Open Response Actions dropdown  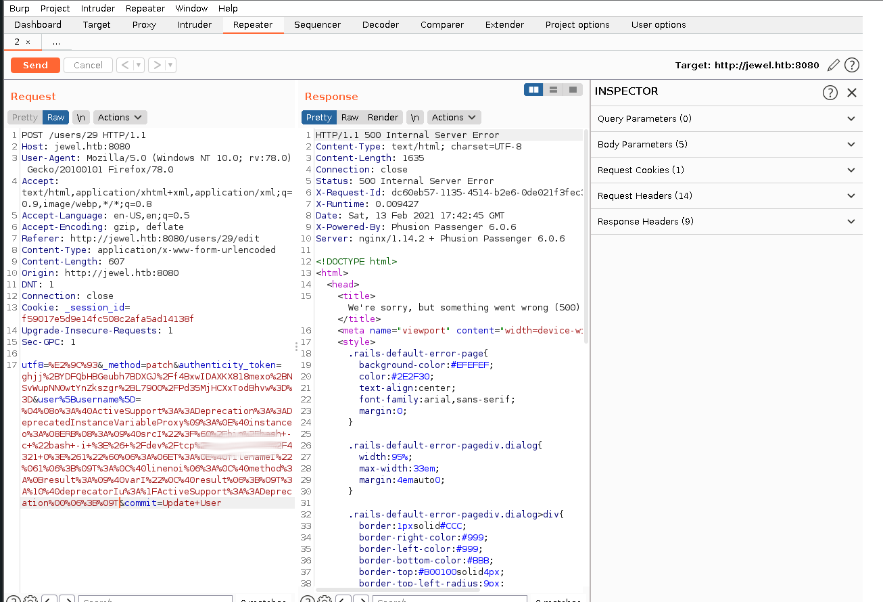[454, 117]
